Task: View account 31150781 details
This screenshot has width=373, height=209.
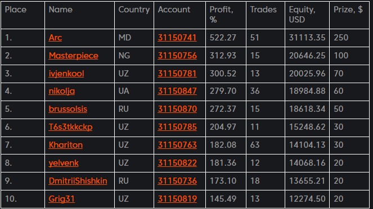Action: coord(177,74)
